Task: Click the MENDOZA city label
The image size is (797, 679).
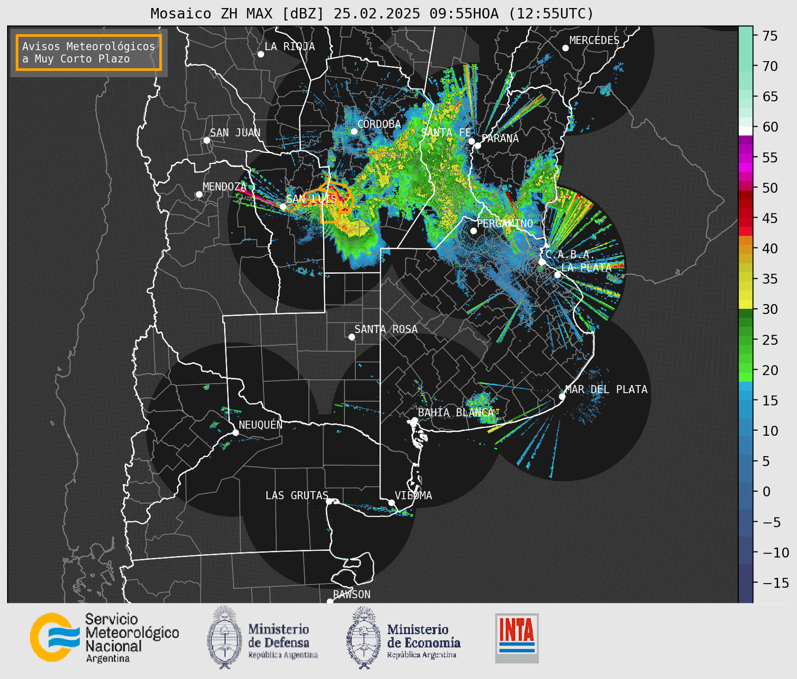Action: pos(224,187)
